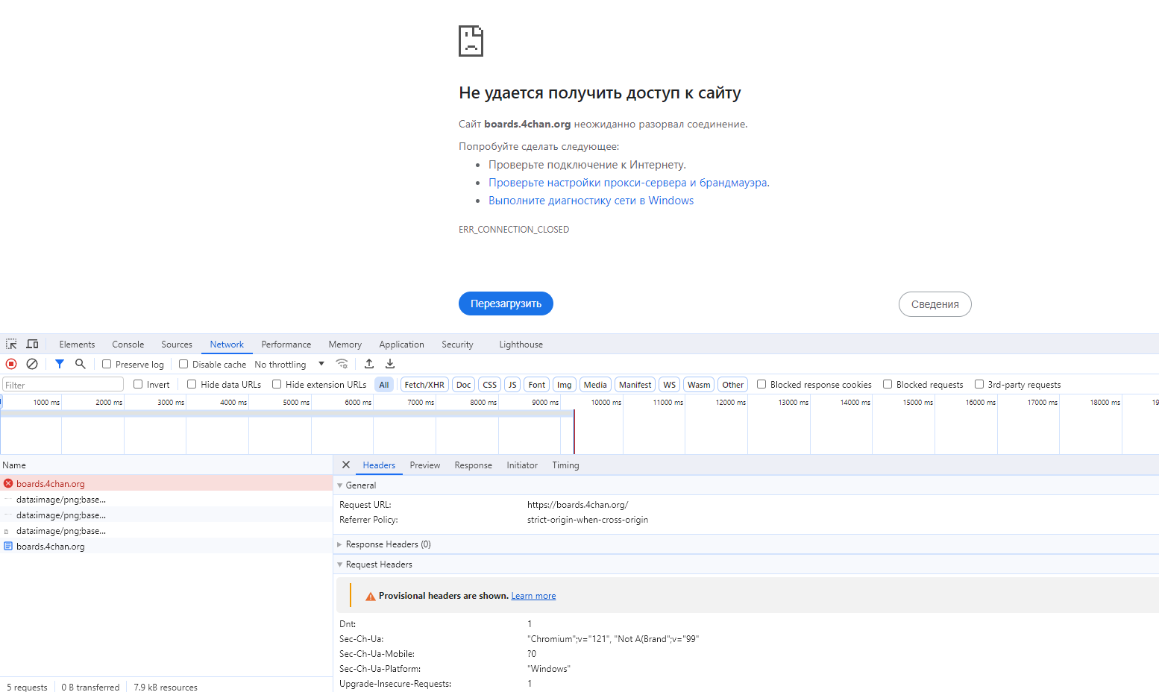Open network conditions wifi icon

click(x=342, y=364)
